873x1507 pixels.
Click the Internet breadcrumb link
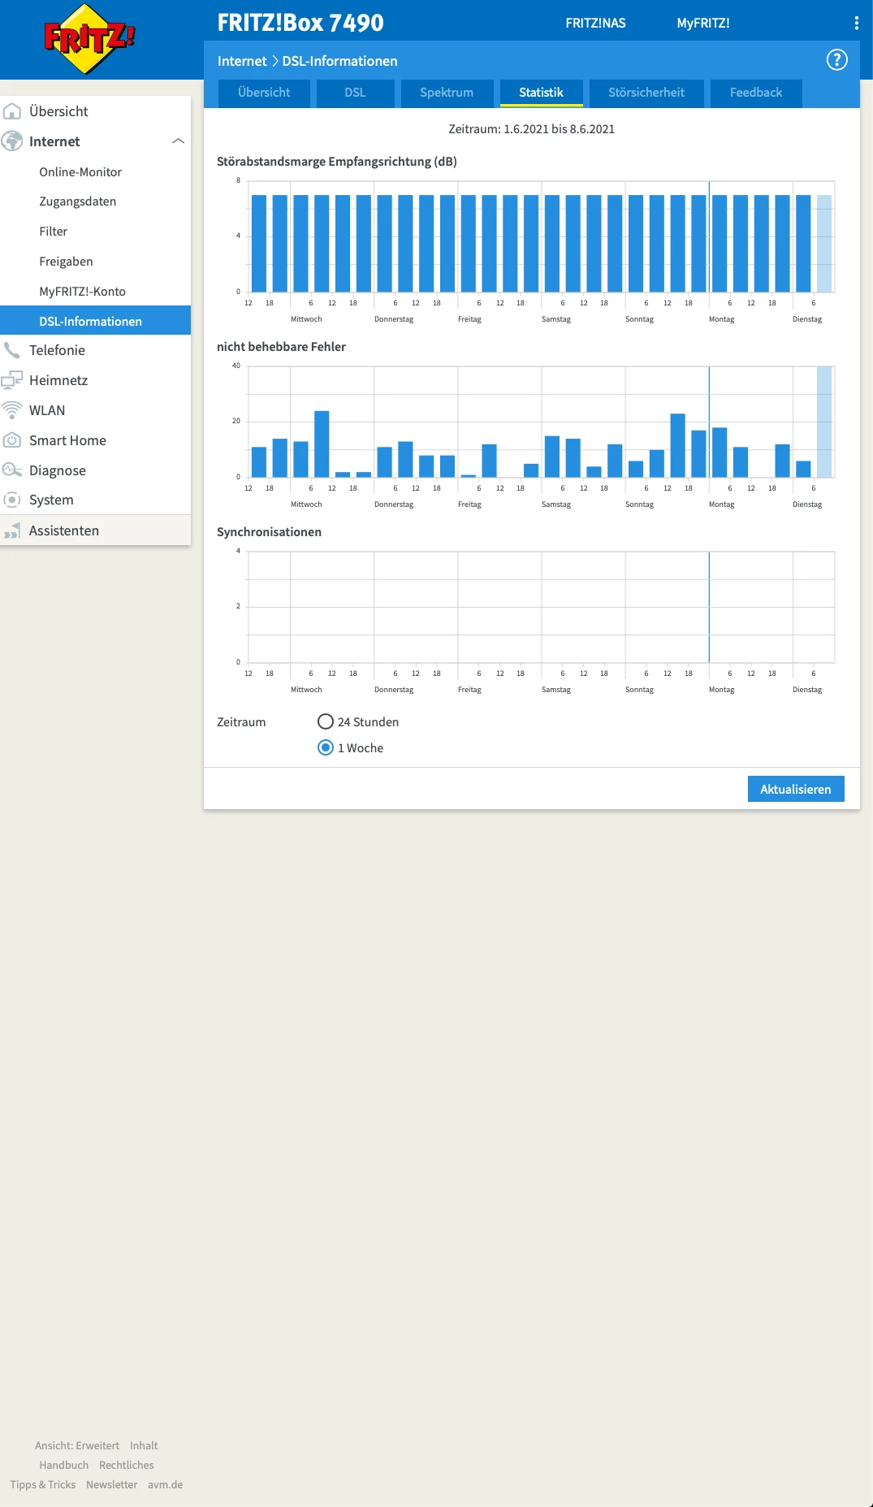[x=242, y=61]
